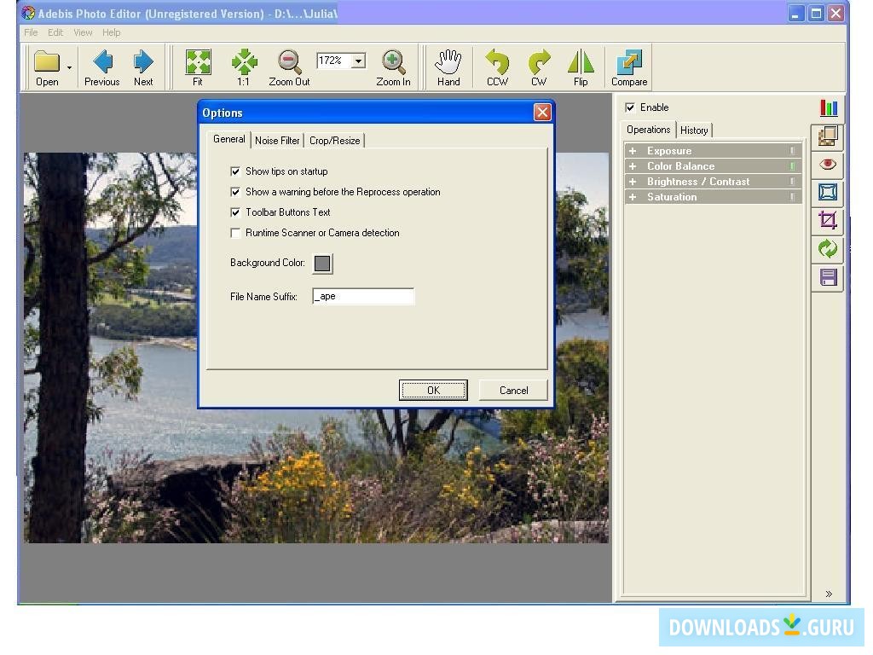Go to the Previous image
Image resolution: width=873 pixels, height=655 pixels.
point(102,67)
